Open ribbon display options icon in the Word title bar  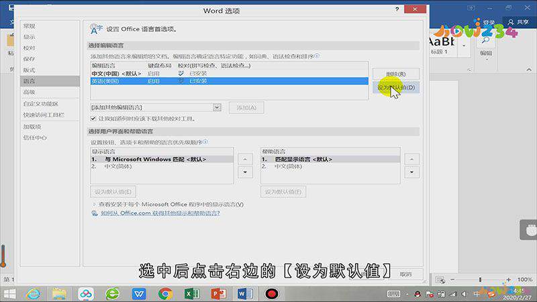pos(471,7)
